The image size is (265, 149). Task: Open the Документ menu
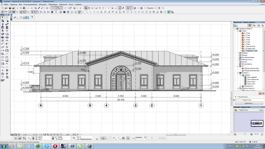[x=43, y=5]
